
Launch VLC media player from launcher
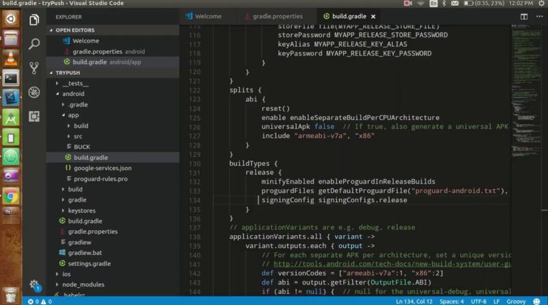coord(10,58)
